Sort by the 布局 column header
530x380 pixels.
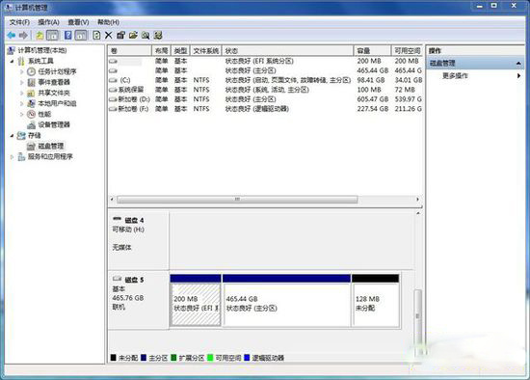click(x=162, y=51)
